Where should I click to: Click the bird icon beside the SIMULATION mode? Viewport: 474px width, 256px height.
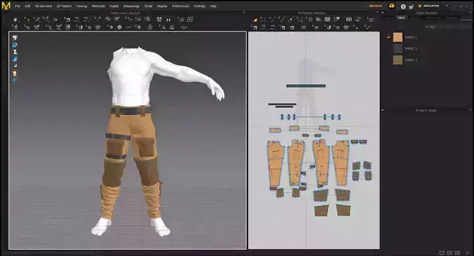tap(411, 6)
